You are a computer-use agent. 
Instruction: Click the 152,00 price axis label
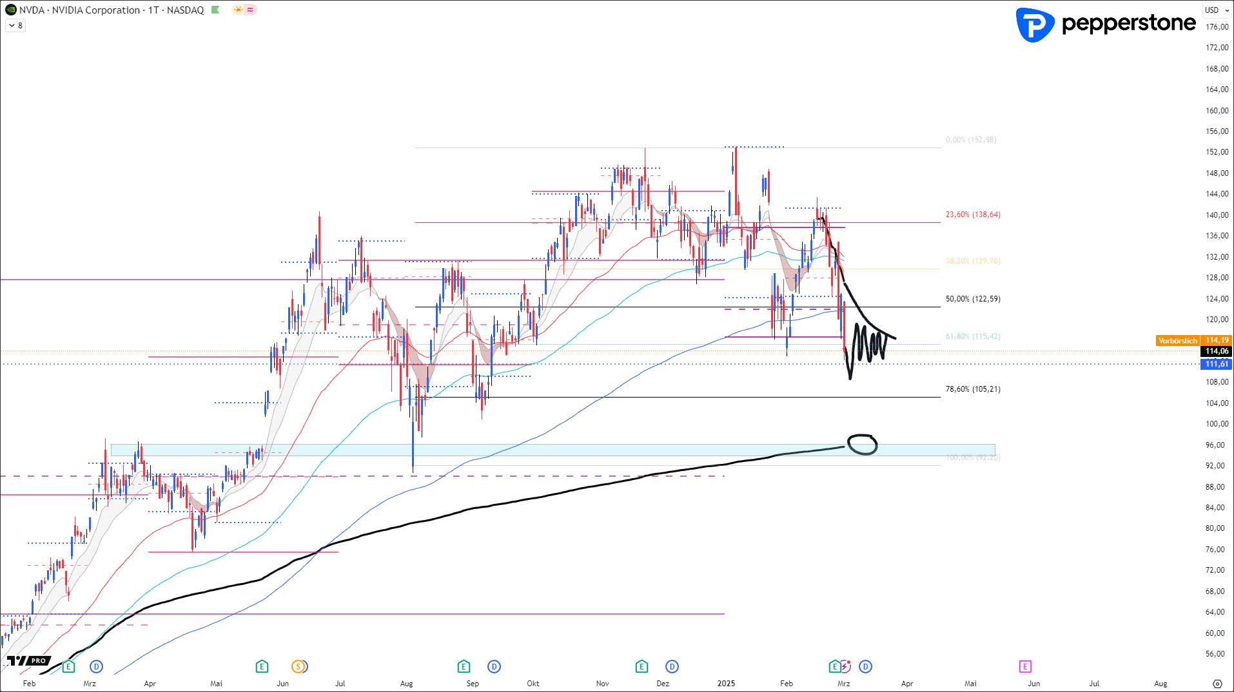1217,152
